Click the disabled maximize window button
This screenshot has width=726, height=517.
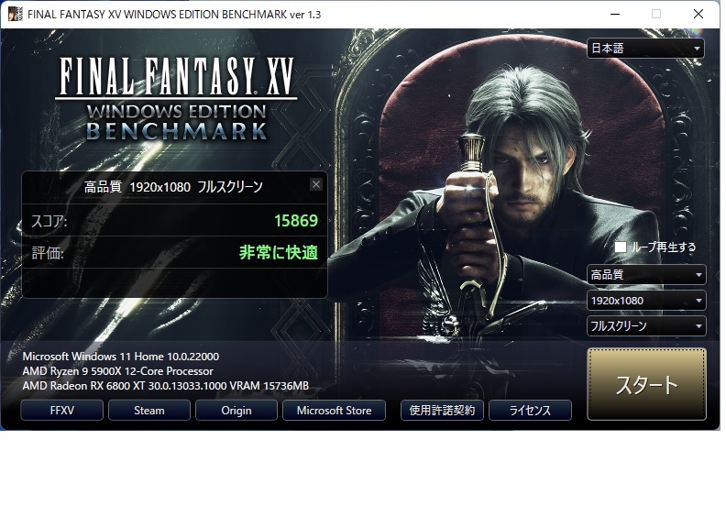(656, 14)
